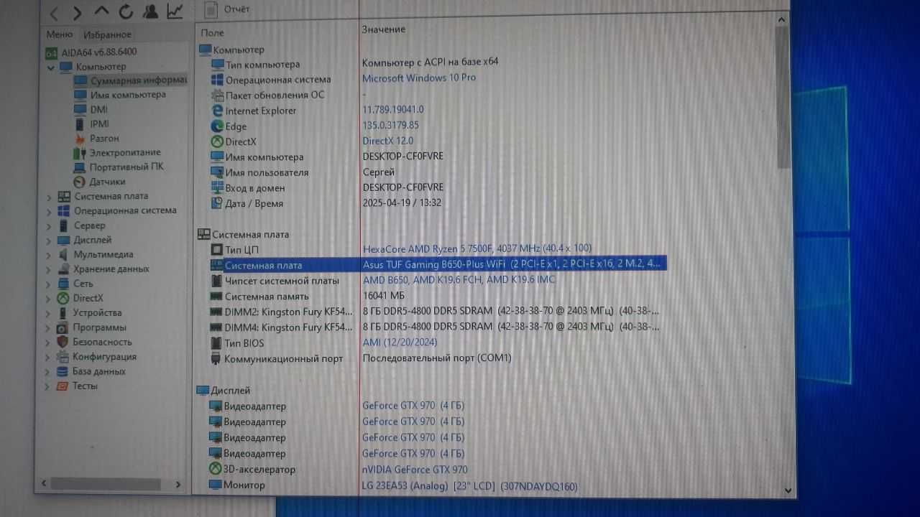Viewport: 920px width, 517px height.
Task: Collapse the Компьютер tree node
Action: pyautogui.click(x=50, y=67)
